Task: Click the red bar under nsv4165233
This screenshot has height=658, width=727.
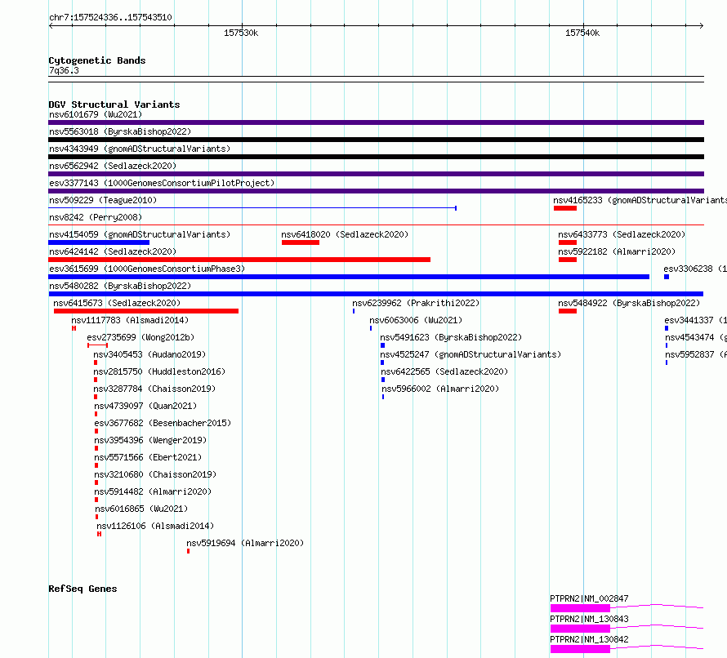Action: pos(565,208)
